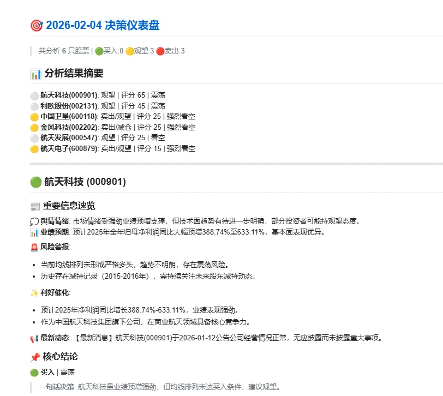This screenshot has width=443, height=396.
Task: Click the bullet about 历史存在减持记录
Action: (148, 276)
